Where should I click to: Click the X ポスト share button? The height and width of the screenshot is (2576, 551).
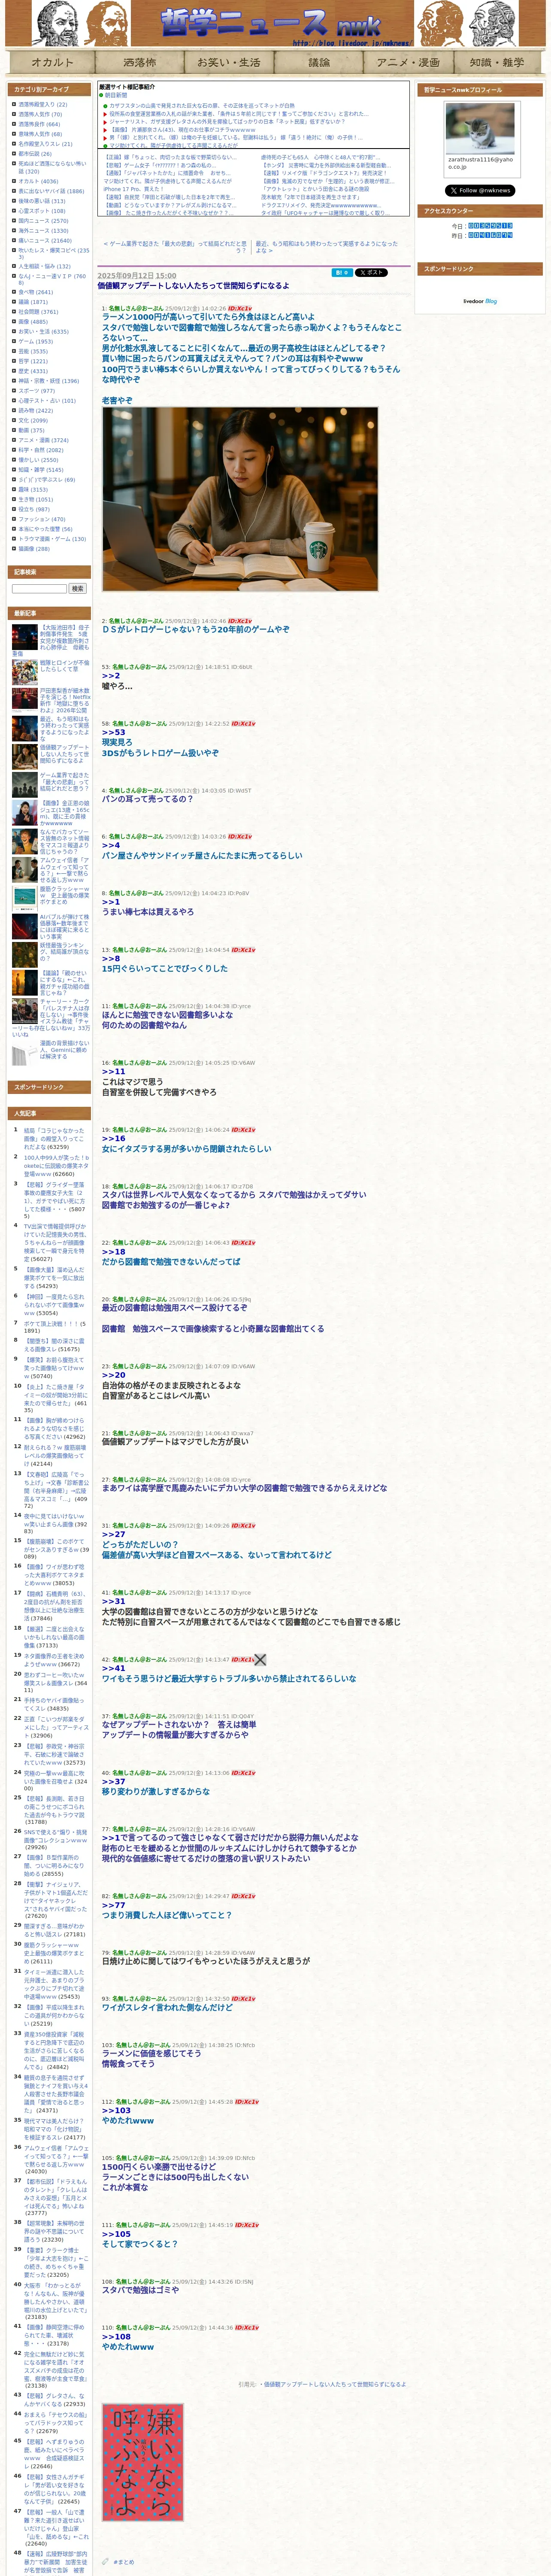pos(372,272)
